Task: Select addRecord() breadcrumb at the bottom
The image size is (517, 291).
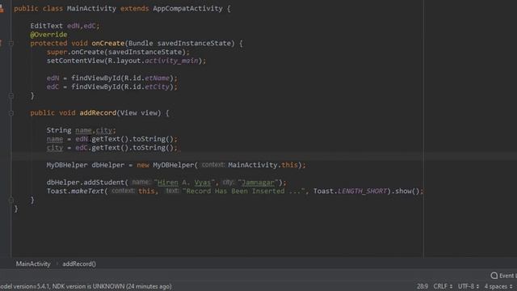Action: coord(79,264)
